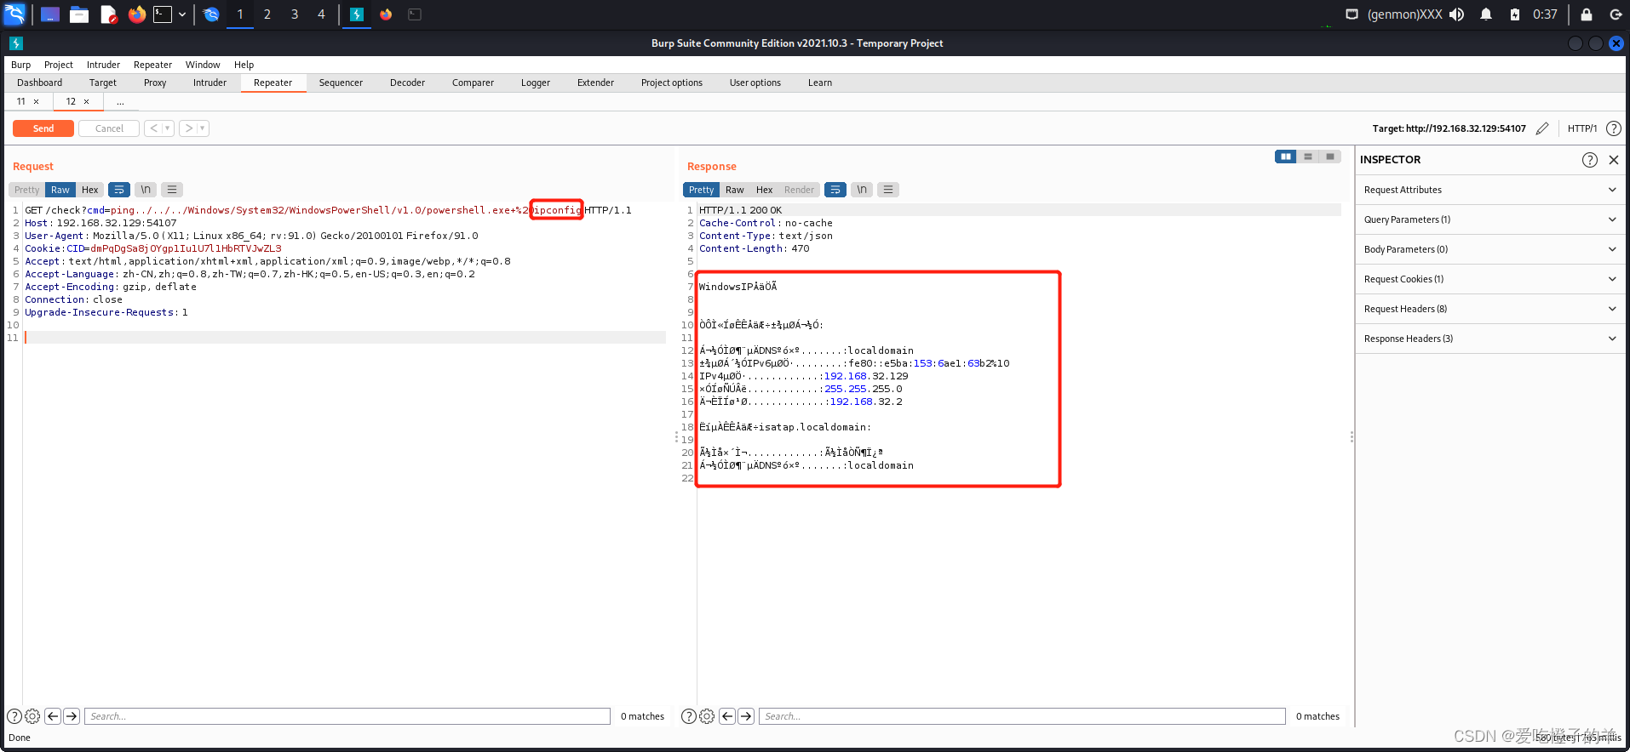Switch request view to Hex
Image resolution: width=1630 pixels, height=752 pixels.
(x=90, y=190)
